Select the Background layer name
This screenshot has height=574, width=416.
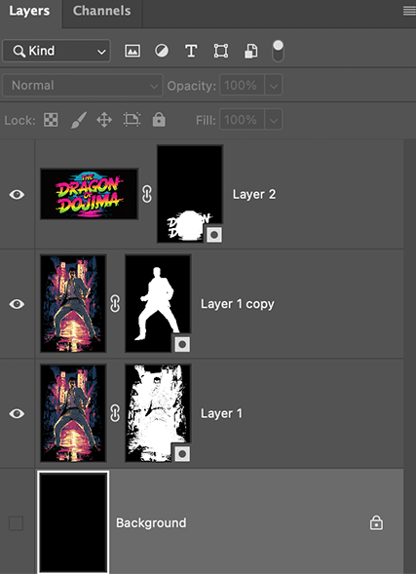click(x=151, y=522)
